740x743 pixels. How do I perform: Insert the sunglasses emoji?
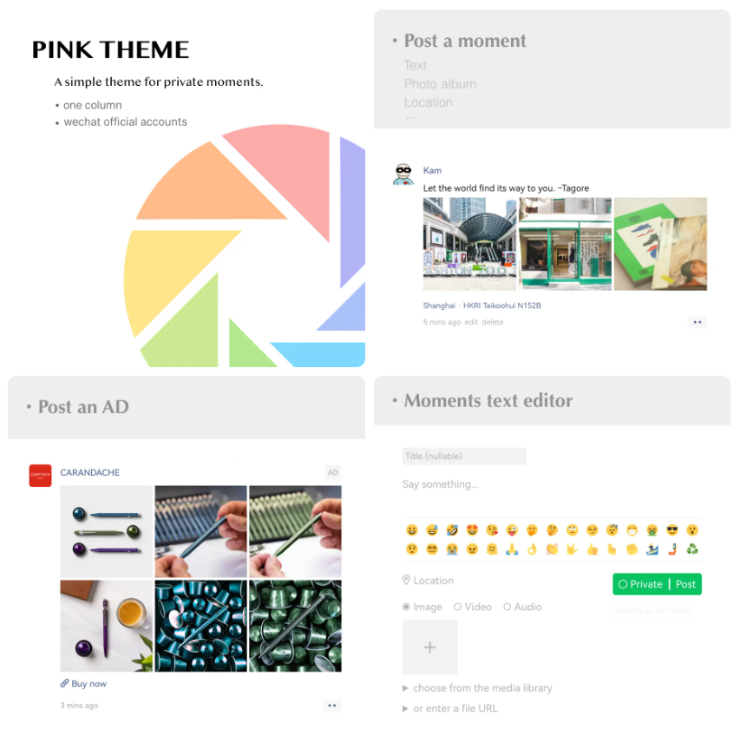tap(671, 530)
